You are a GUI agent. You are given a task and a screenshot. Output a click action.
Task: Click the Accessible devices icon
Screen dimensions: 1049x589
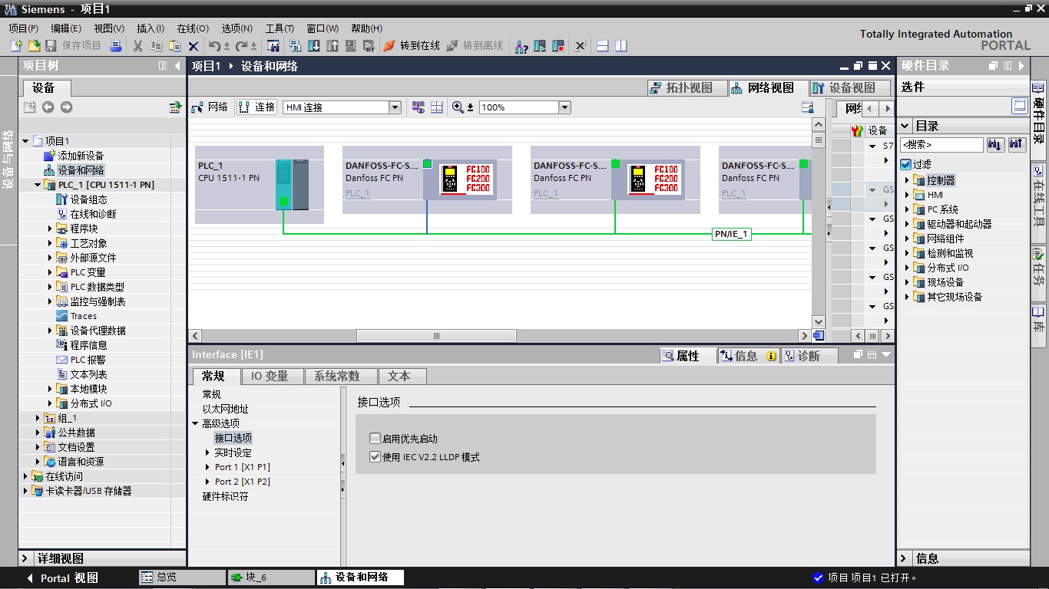pyautogui.click(x=521, y=46)
